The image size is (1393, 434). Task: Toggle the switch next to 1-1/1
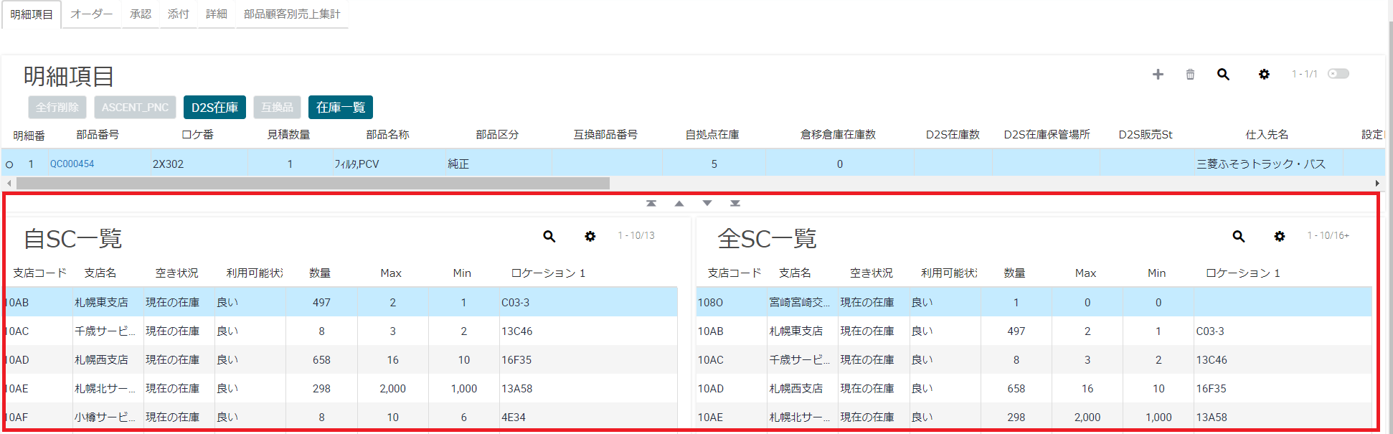point(1338,74)
